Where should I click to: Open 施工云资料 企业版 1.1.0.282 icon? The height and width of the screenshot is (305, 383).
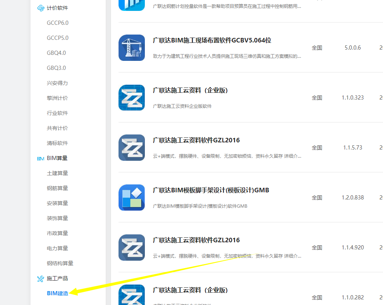(x=132, y=294)
